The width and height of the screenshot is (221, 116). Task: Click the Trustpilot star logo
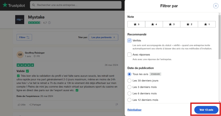coord(5,5)
